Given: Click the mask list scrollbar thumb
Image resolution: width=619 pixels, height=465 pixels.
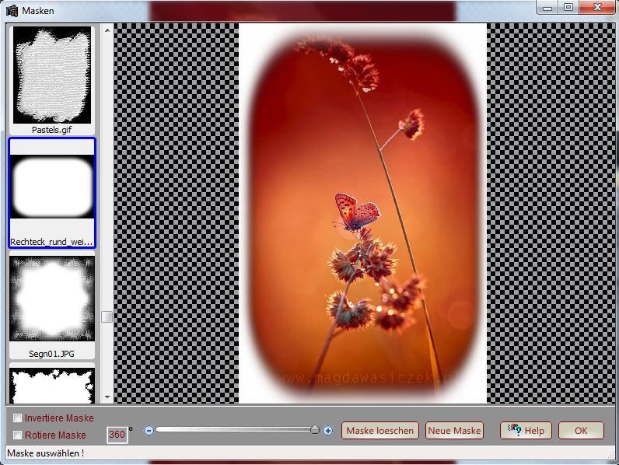Looking at the screenshot, I should 107,316.
